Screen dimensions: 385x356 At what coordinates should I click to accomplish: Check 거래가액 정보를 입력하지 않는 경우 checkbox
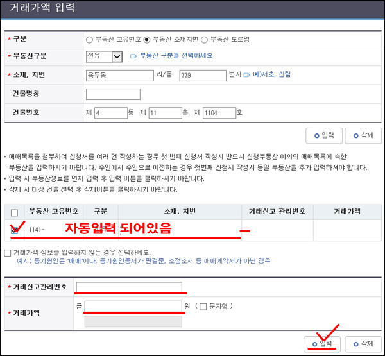click(x=8, y=253)
